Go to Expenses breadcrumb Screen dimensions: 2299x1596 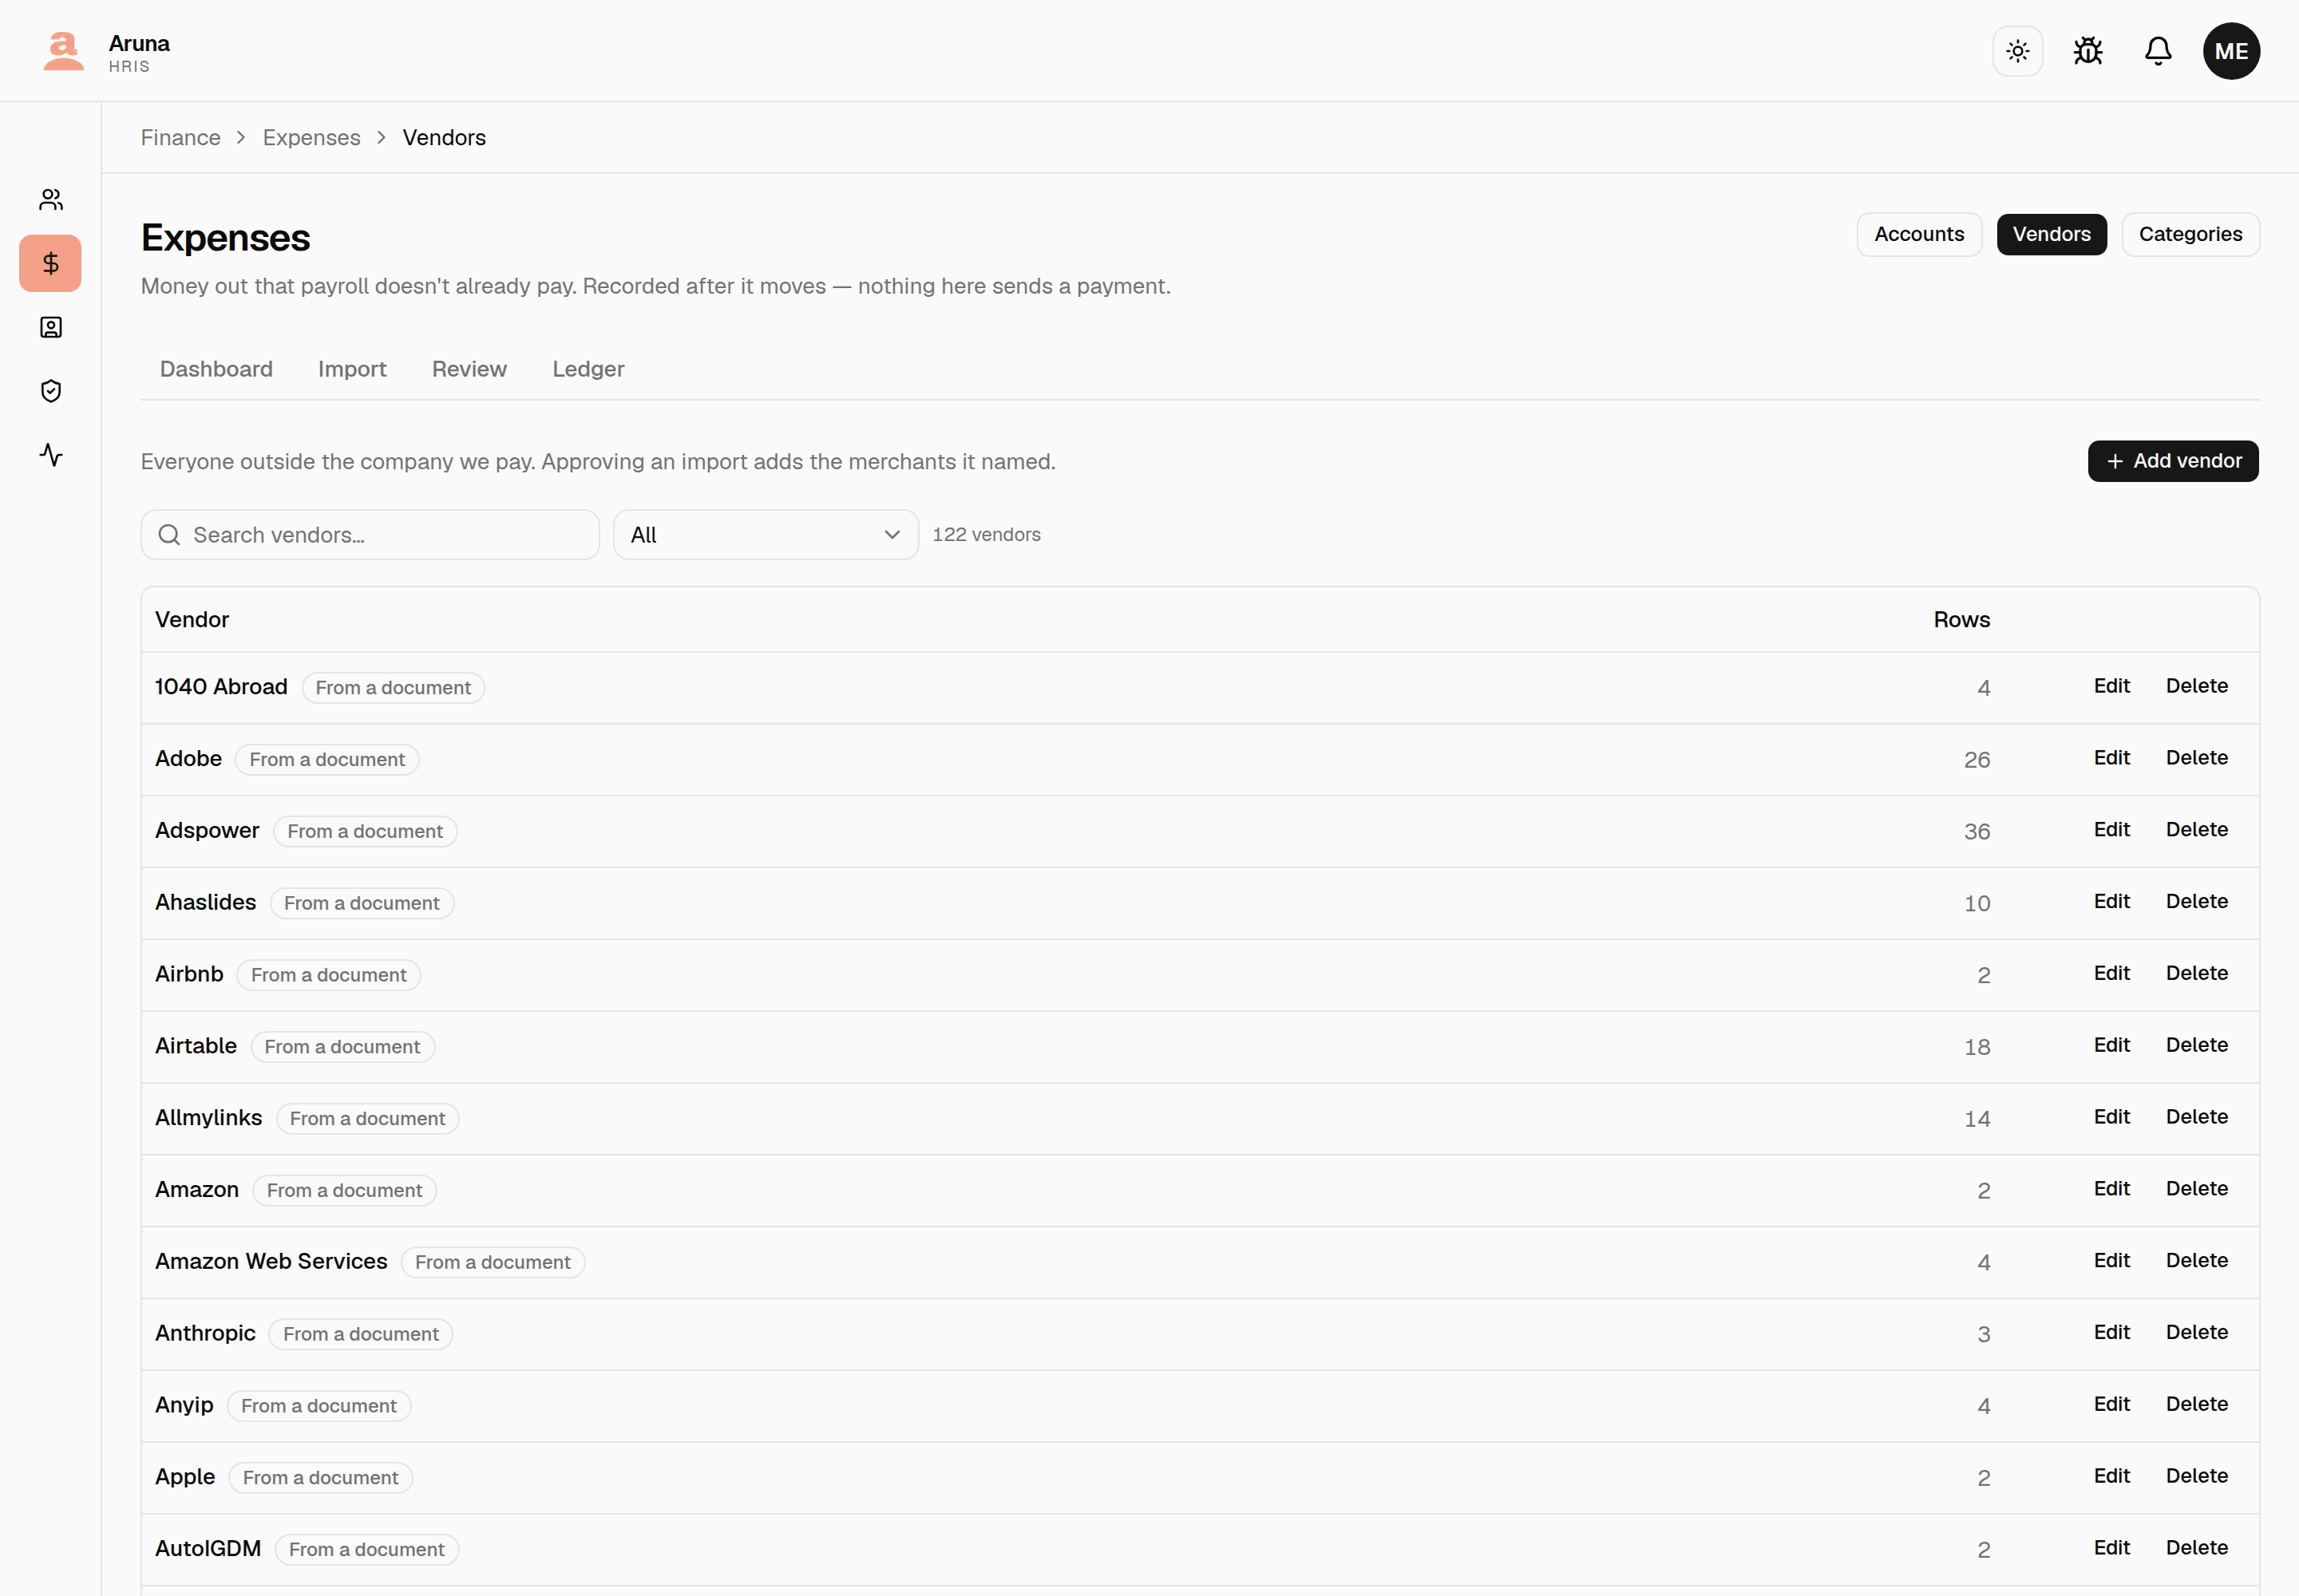311,138
